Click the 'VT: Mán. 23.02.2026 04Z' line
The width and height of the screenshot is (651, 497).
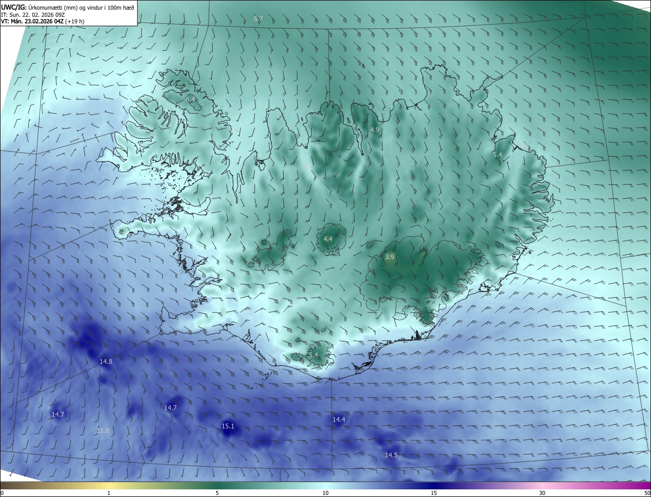coord(43,21)
